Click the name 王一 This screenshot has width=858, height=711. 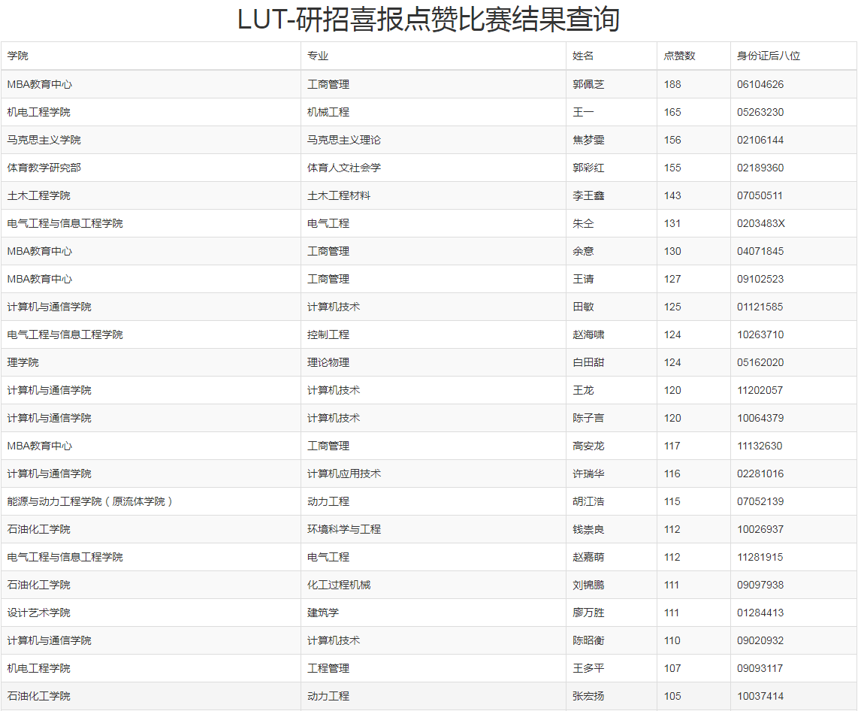(583, 112)
